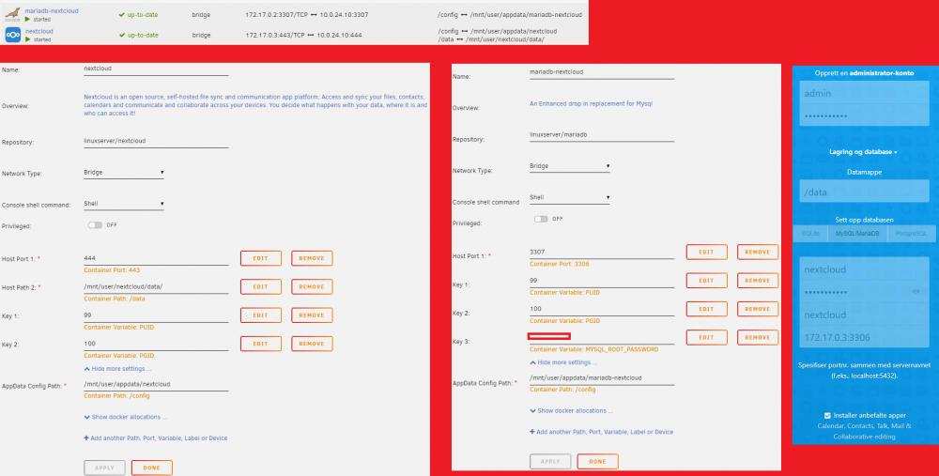Edit Key 2 PGID in nextcloud form

point(260,344)
